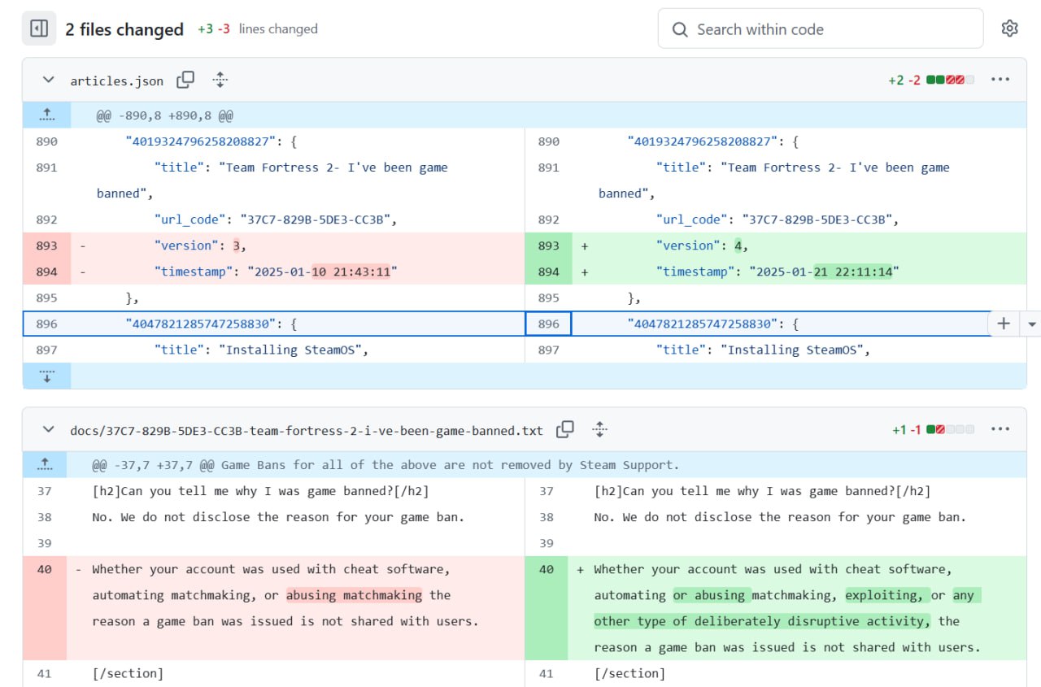Click the +2 -2 diffstat of articles.json
This screenshot has width=1041, height=687.
931,80
